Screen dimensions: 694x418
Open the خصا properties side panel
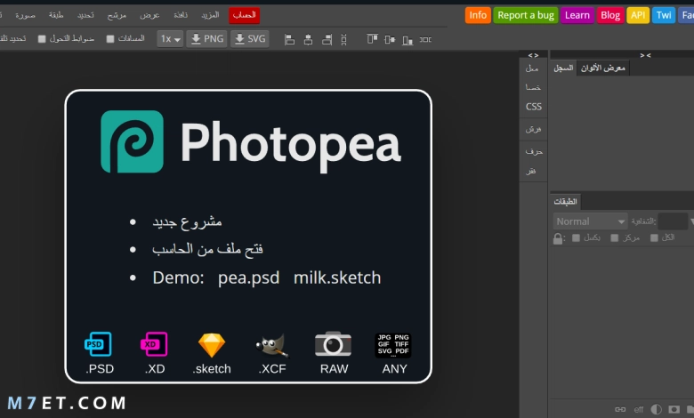(x=533, y=87)
